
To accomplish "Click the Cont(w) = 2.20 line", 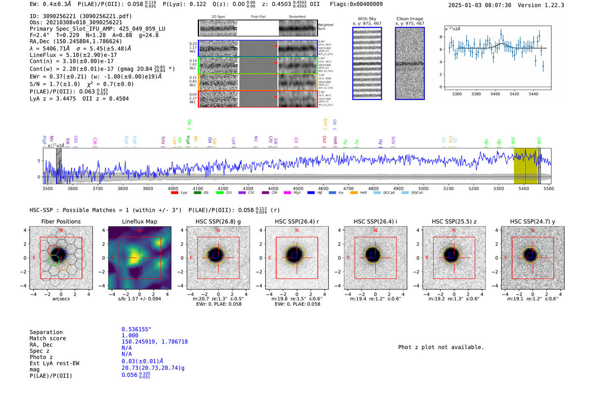I will pyautogui.click(x=102, y=68).
